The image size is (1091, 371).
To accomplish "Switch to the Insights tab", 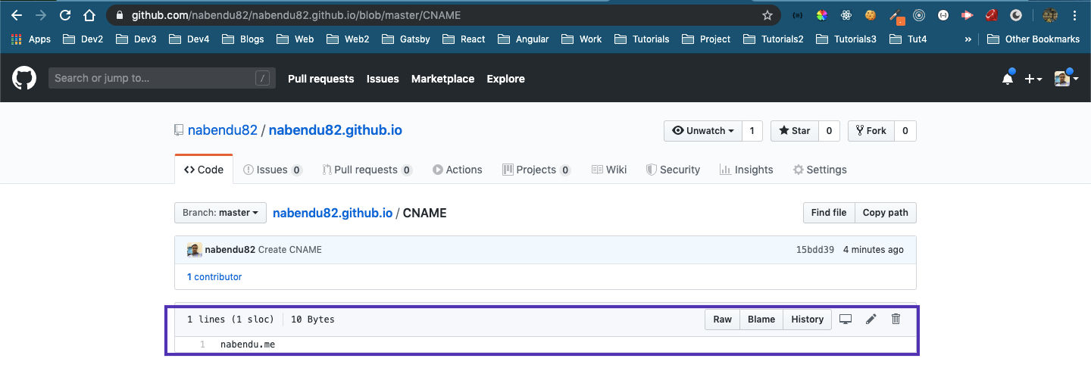I will [746, 170].
